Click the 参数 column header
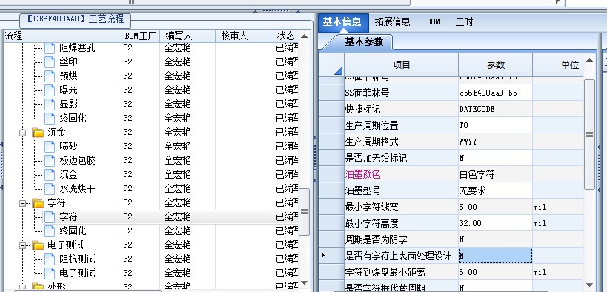607x292 pixels. pyautogui.click(x=496, y=64)
